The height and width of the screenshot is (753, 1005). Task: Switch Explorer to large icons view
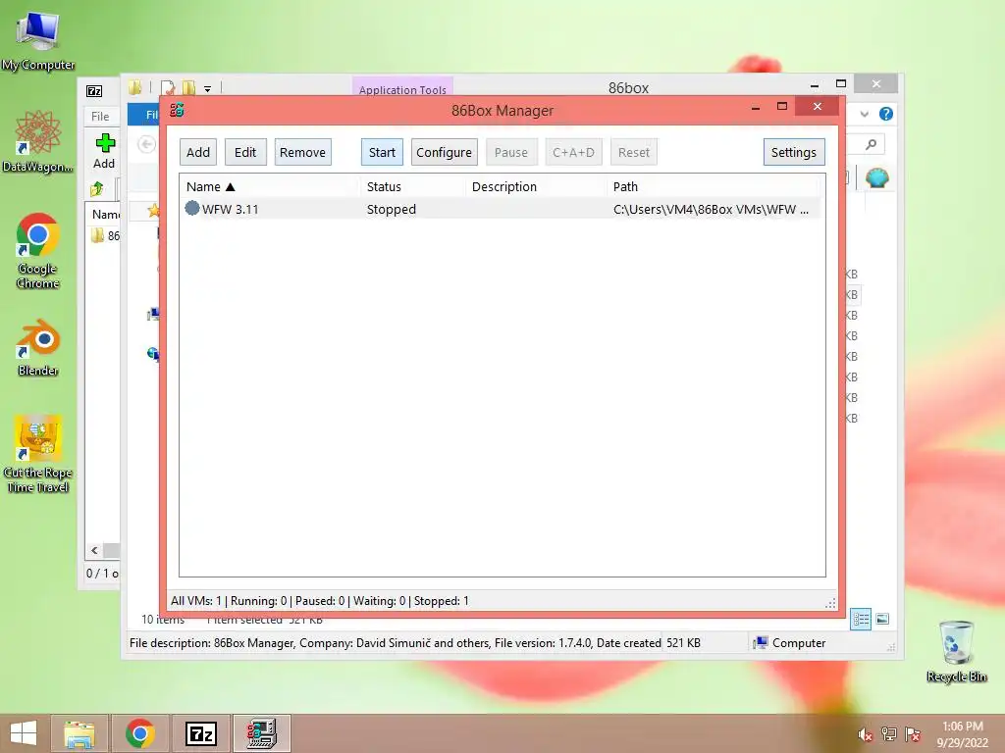click(882, 619)
